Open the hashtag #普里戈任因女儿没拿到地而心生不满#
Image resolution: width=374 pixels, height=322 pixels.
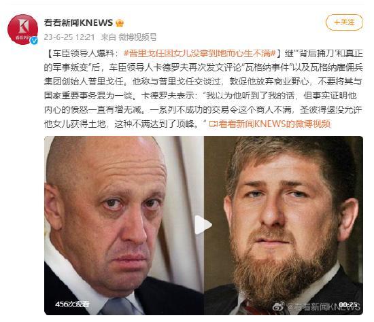(x=200, y=54)
